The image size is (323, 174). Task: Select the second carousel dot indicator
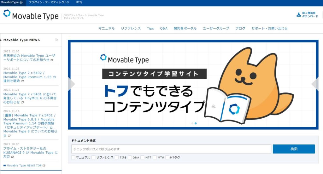pyautogui.click(x=196, y=123)
